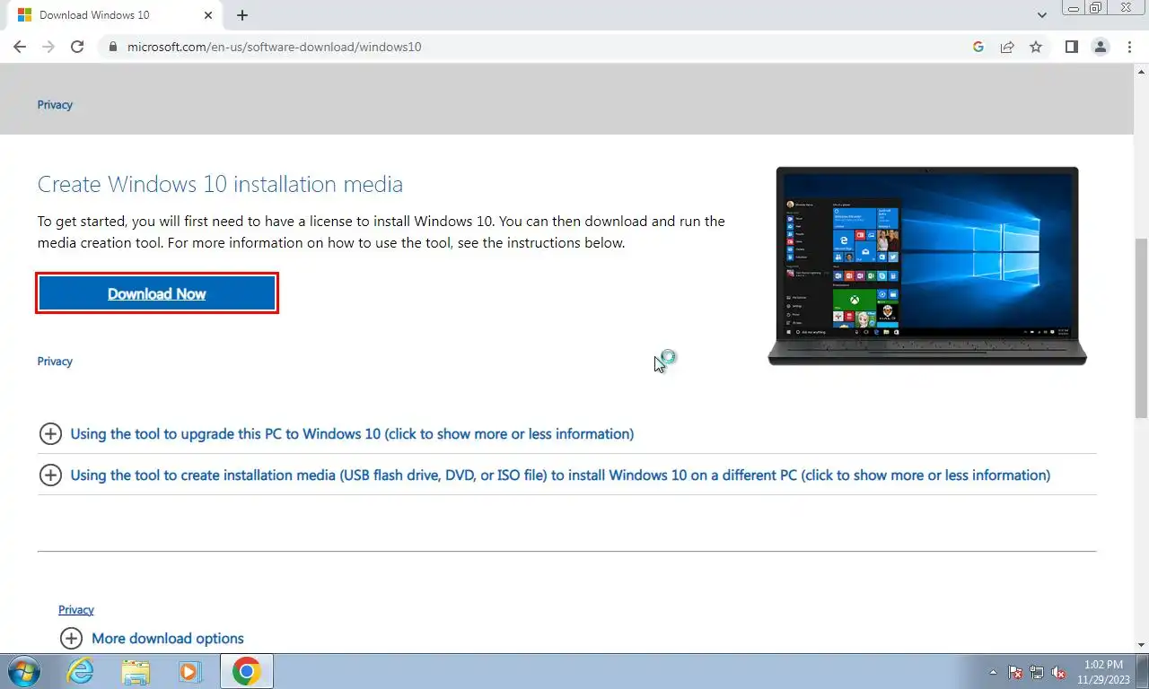Click the Action Center flag icon
The image size is (1149, 689).
coord(1015,672)
